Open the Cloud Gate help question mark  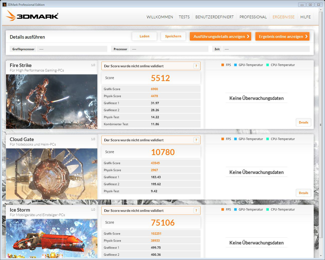196,140
